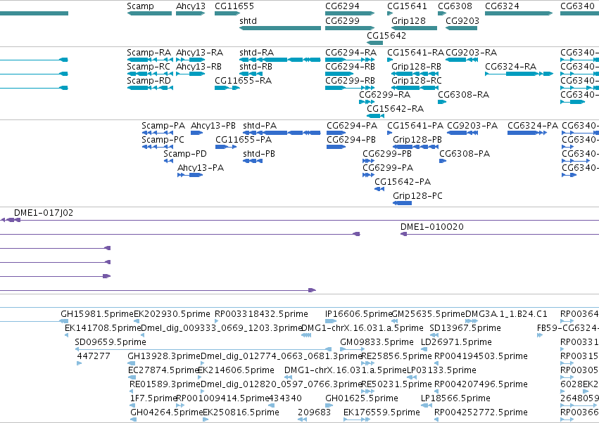Select transcript Scamp-RA
599x423 pixels.
(x=150, y=60)
